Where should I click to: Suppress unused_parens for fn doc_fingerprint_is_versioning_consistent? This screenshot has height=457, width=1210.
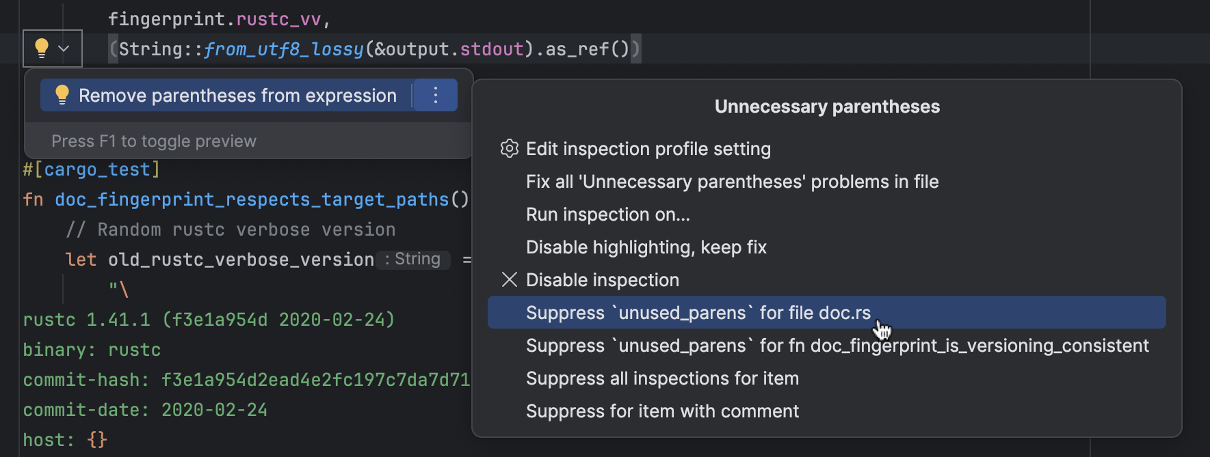coord(837,346)
